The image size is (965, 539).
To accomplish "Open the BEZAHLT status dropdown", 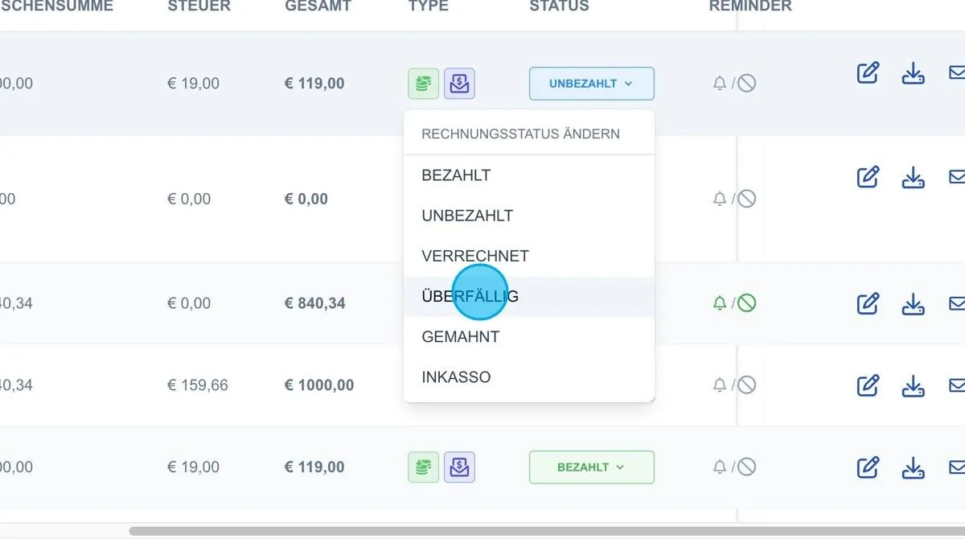I will [592, 467].
